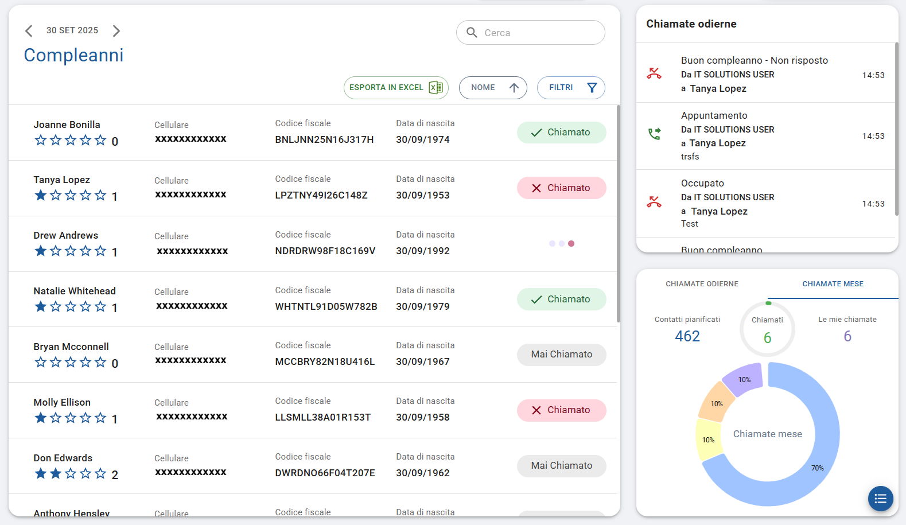Go to previous day with left chevron
The image size is (906, 525).
click(29, 31)
